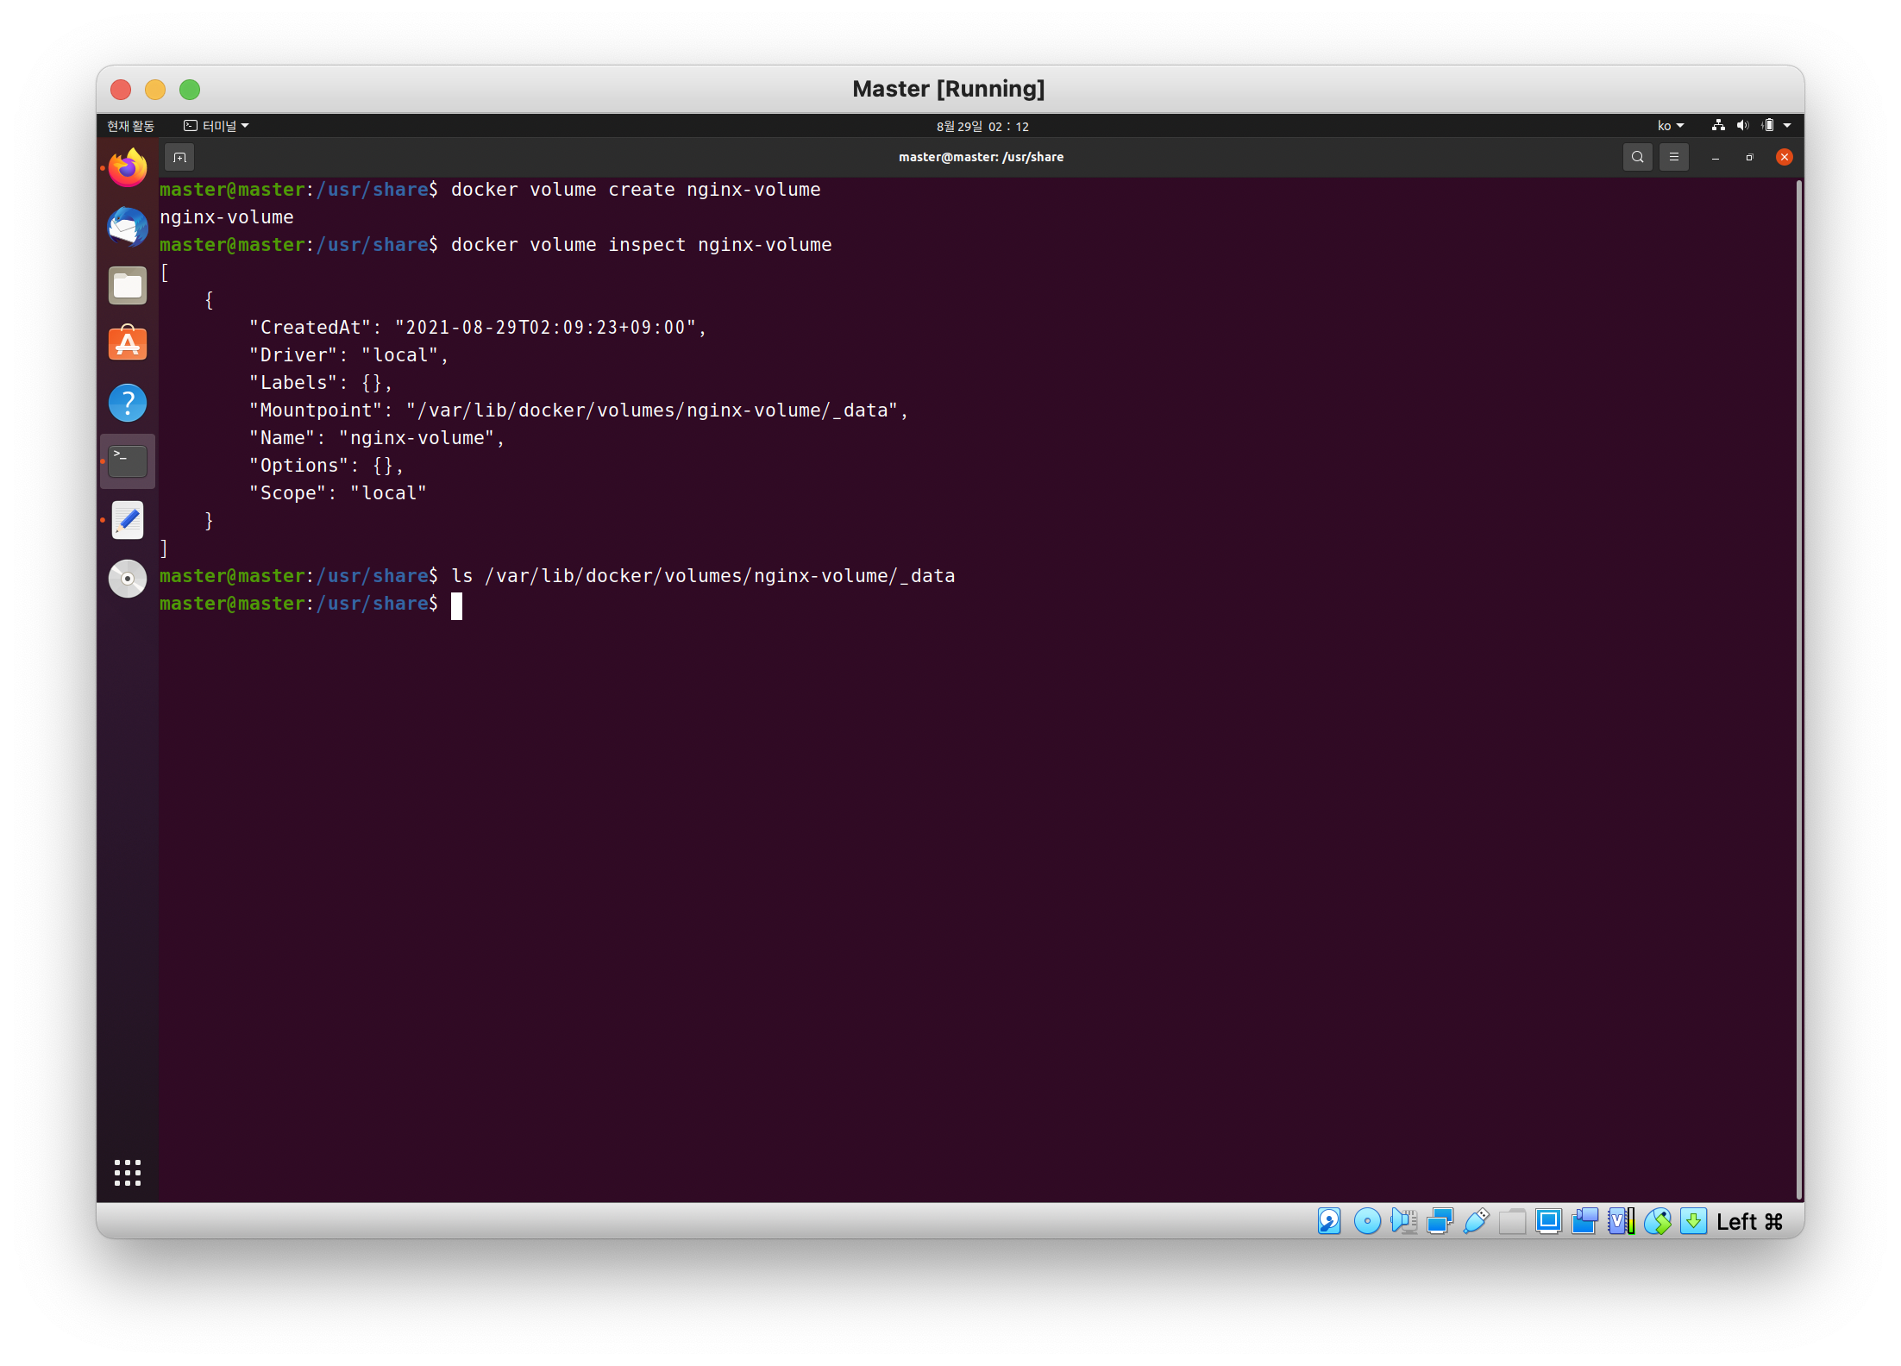Screen dimensions: 1901x1366
Task: Click the volume speaker icon in top bar
Action: tap(1742, 126)
